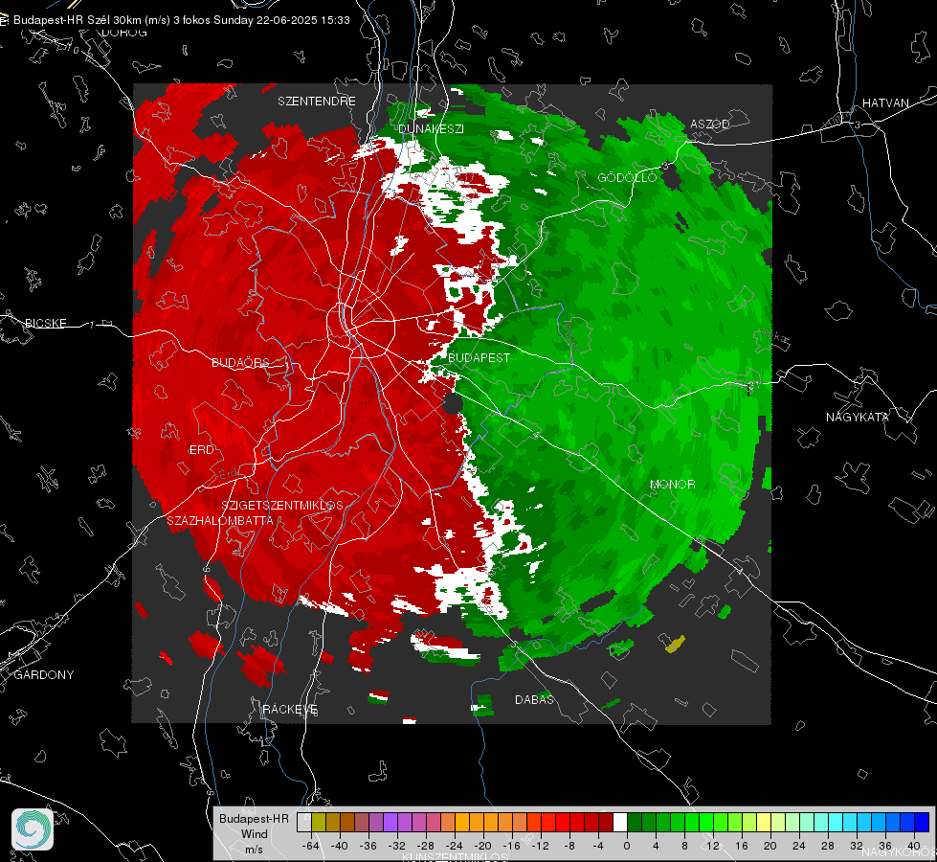937x862 pixels.
Task: Click the -24 value on the legend scale
Action: pos(455,846)
